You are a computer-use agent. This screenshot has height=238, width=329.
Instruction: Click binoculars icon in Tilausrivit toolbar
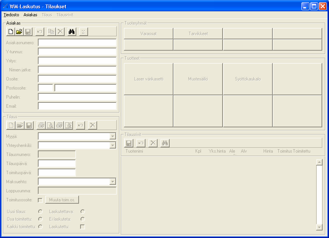tap(165, 143)
